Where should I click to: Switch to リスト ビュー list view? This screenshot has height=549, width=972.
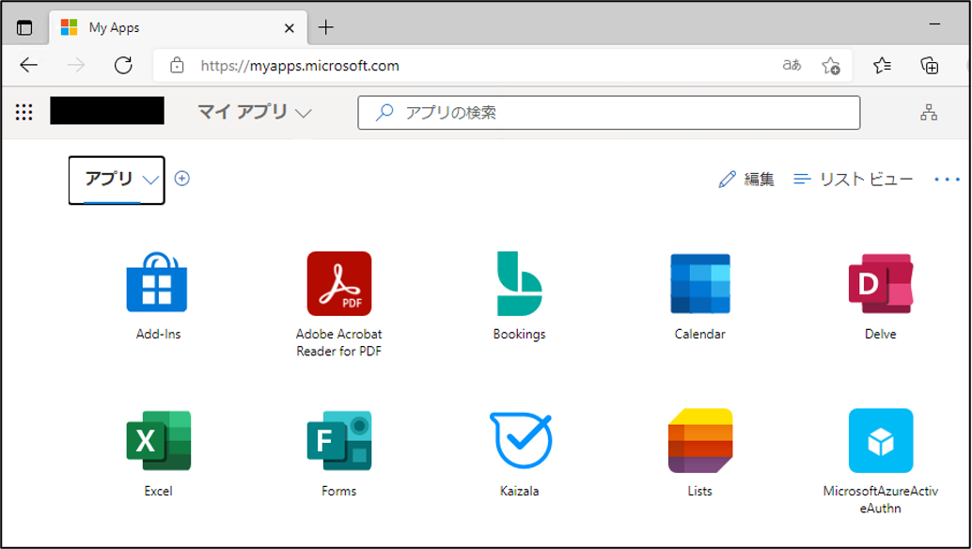(853, 180)
